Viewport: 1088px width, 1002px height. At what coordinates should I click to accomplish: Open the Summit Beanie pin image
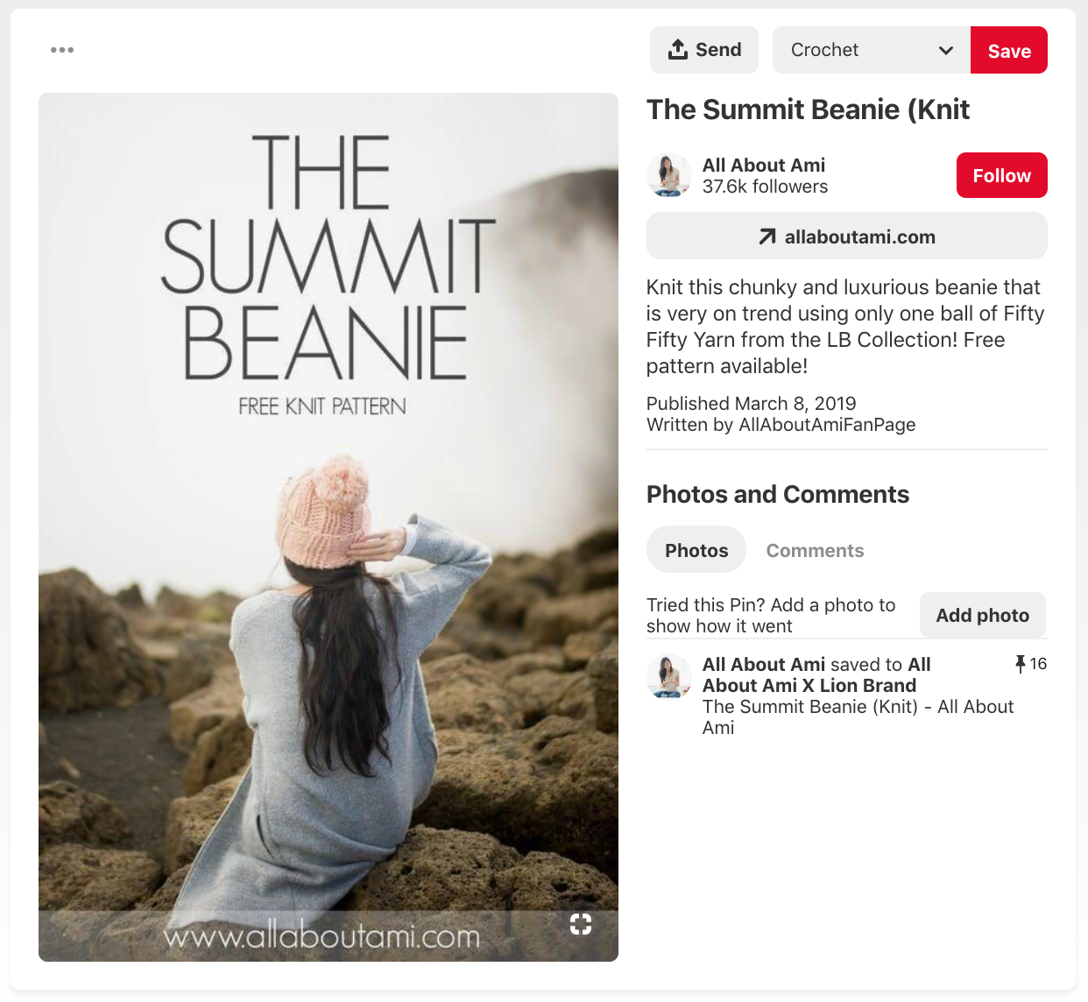point(329,526)
